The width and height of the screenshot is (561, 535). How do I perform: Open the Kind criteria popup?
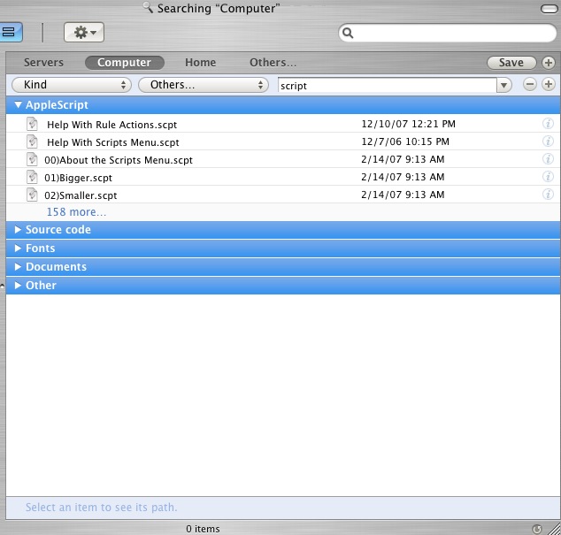coord(72,85)
